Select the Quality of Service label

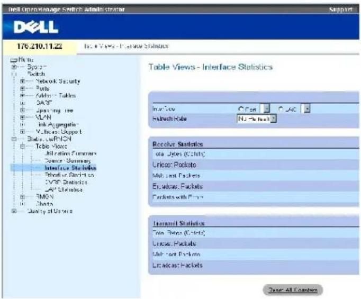click(x=50, y=211)
